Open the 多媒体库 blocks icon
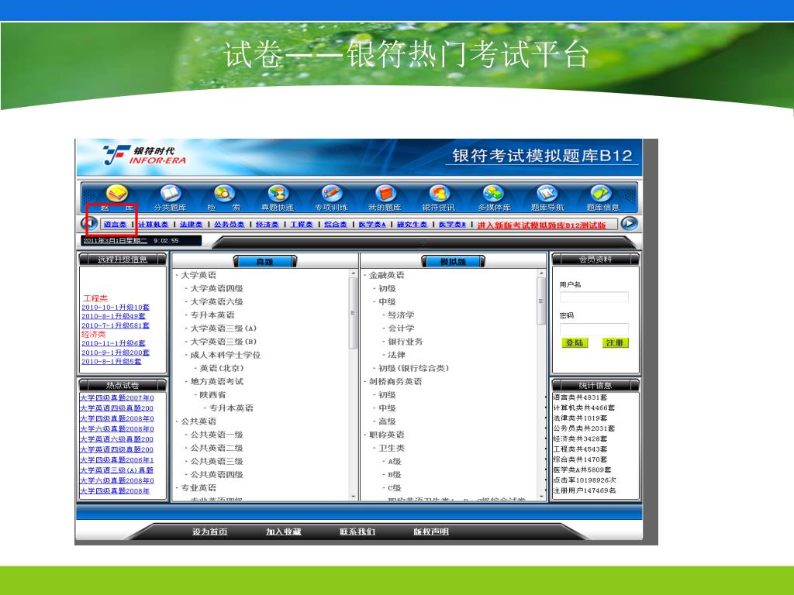This screenshot has width=794, height=595. (x=493, y=193)
